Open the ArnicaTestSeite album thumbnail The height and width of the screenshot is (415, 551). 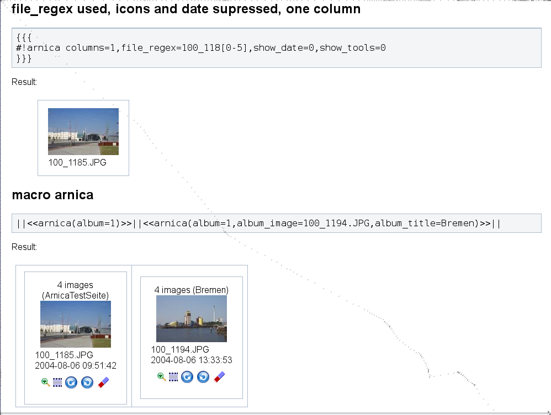(75, 324)
